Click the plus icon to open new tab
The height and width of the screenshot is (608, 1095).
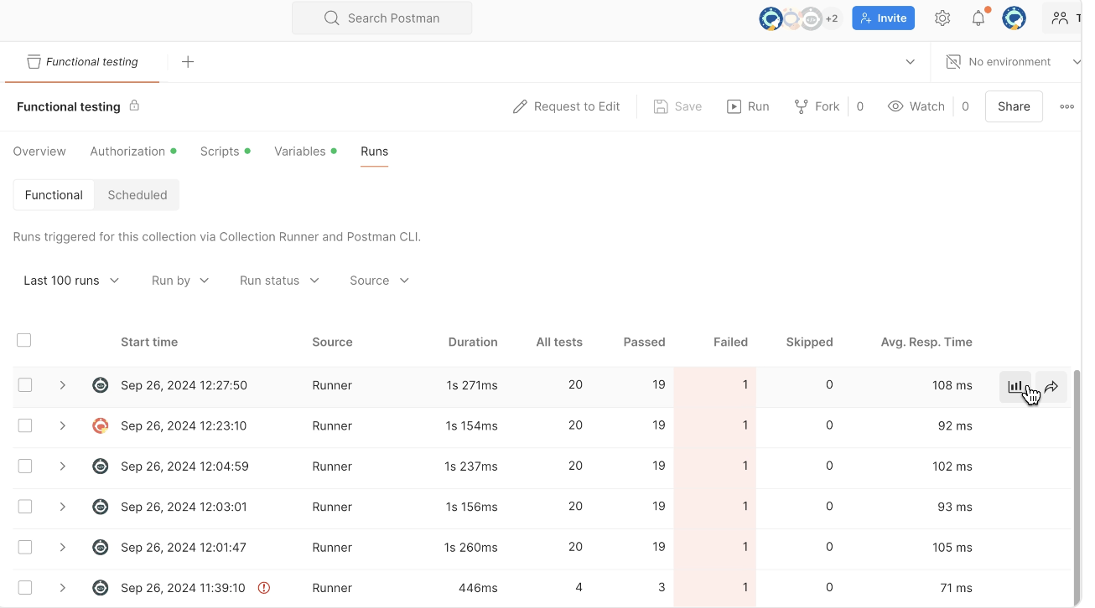coord(188,62)
